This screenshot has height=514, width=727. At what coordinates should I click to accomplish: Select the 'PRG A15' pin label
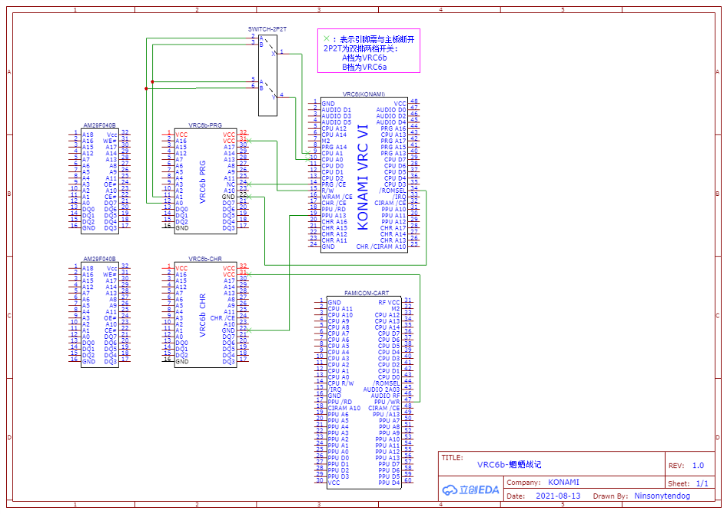[393, 147]
